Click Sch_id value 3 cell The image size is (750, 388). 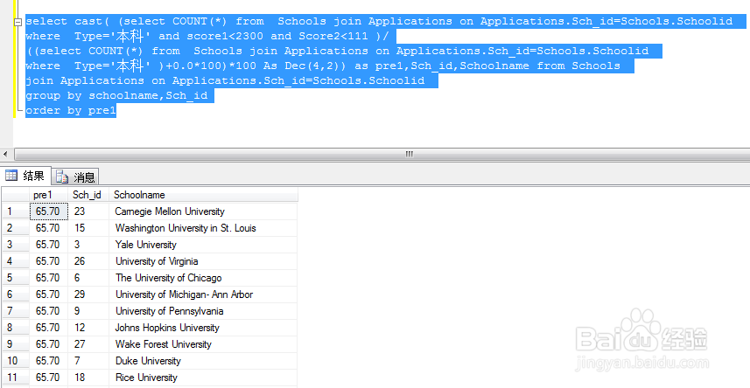pyautogui.click(x=88, y=245)
